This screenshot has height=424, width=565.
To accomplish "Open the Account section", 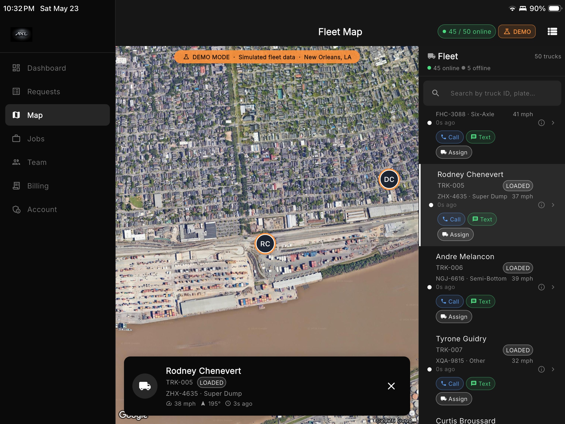I will (57, 209).
